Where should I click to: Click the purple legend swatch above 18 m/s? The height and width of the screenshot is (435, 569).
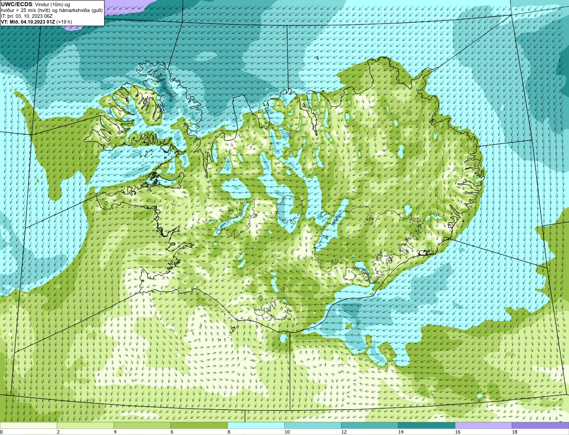(x=541, y=426)
